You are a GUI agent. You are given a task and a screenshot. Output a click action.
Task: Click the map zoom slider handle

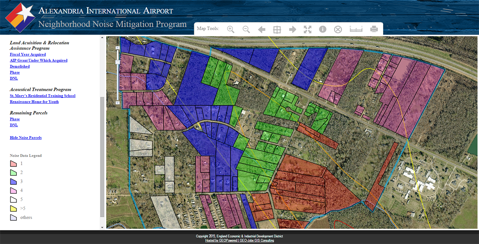[x=117, y=62]
